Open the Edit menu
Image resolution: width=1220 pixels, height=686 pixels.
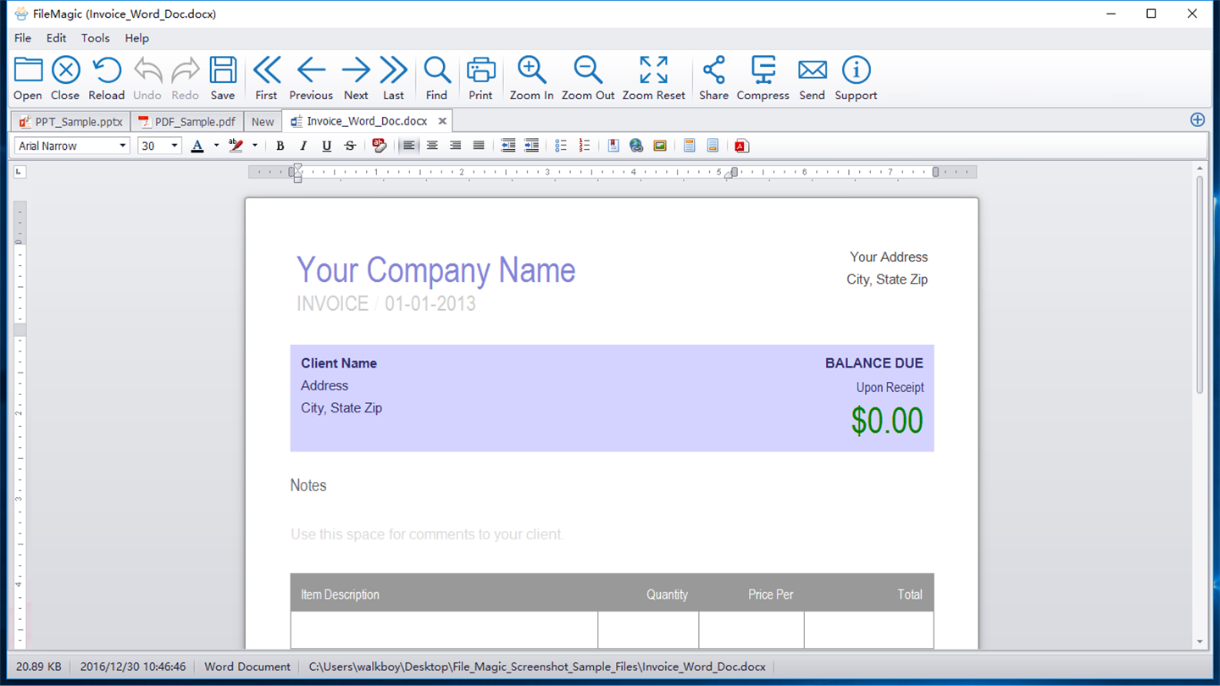click(56, 38)
